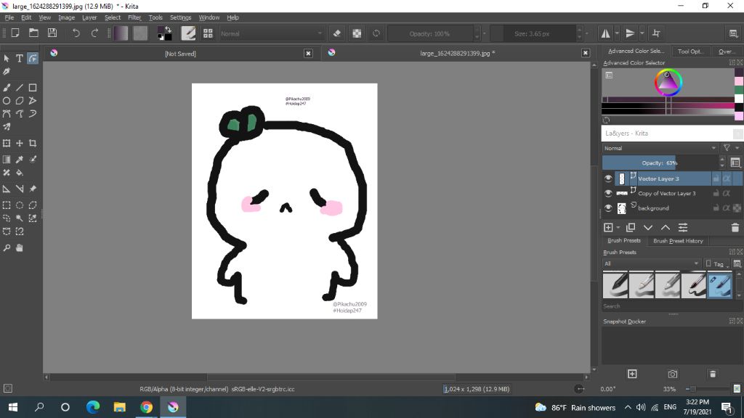Switch to [Not Saved] document tab
744x418 pixels.
tap(180, 54)
